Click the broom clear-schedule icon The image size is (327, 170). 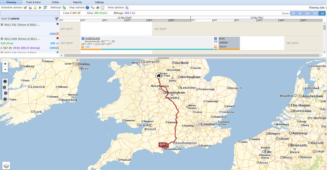point(25,7)
